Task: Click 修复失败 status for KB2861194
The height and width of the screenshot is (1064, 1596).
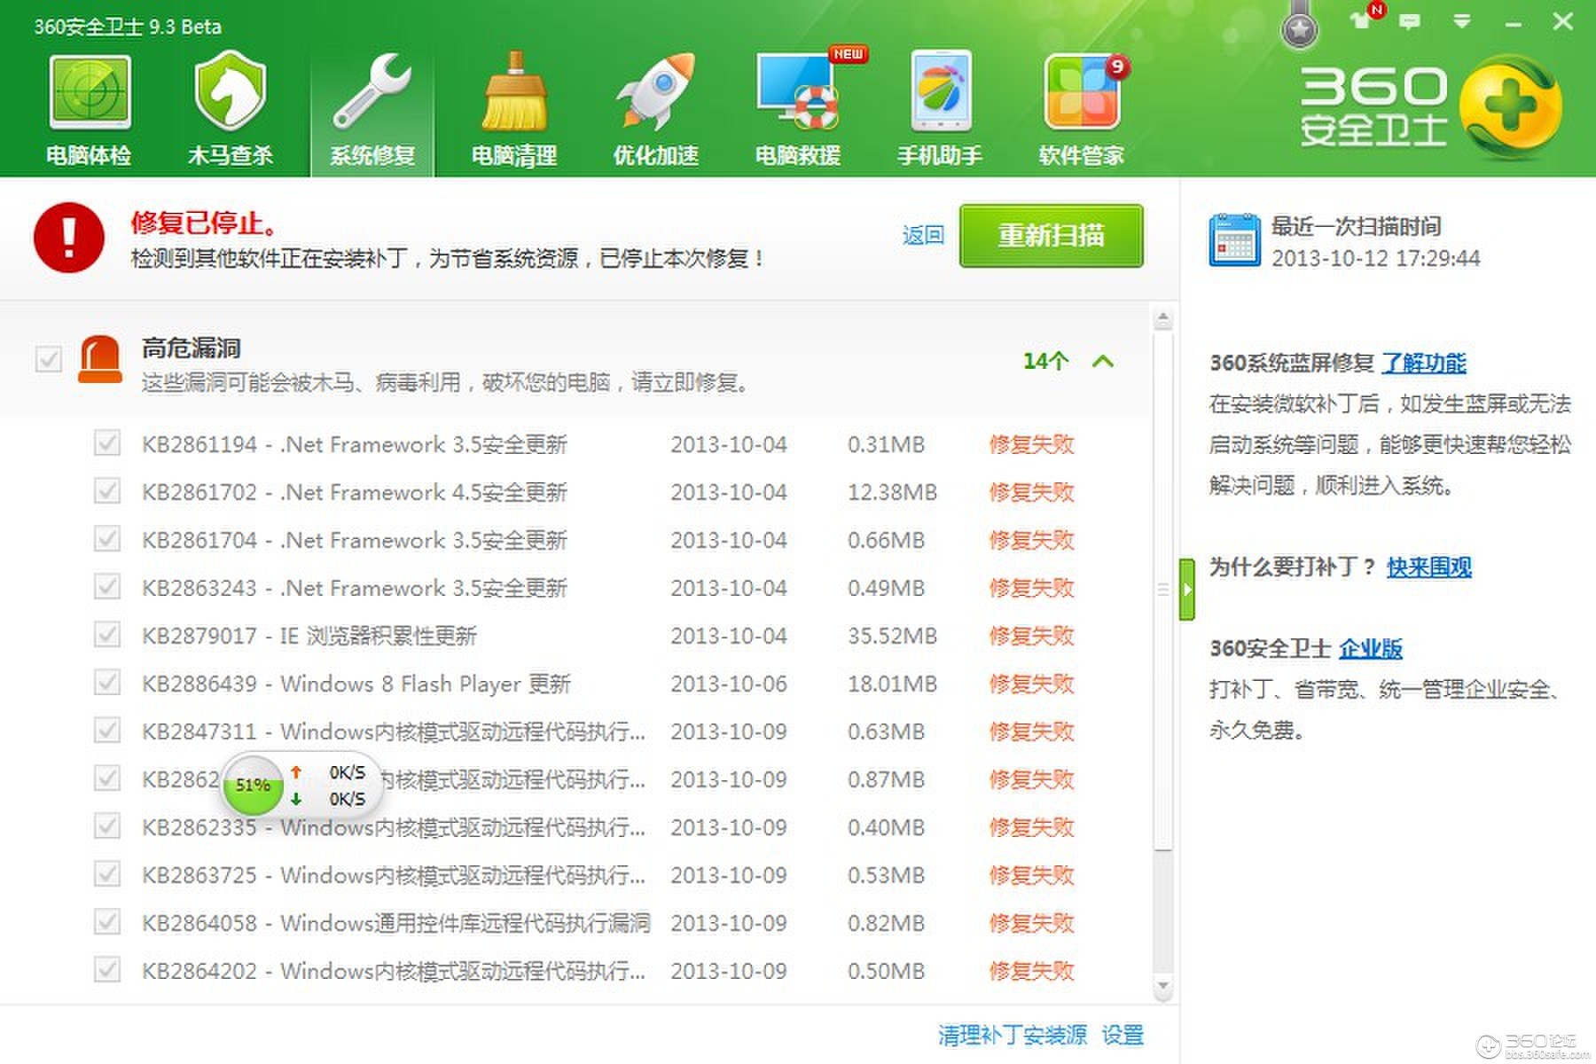Action: tap(1031, 444)
